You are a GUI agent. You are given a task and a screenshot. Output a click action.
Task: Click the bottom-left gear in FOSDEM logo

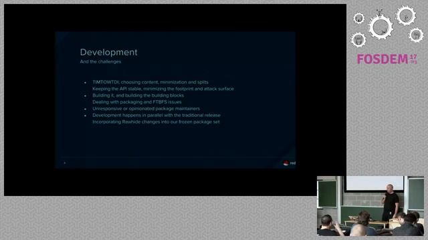[x=358, y=39]
